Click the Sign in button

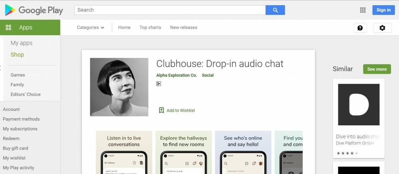pos(383,10)
